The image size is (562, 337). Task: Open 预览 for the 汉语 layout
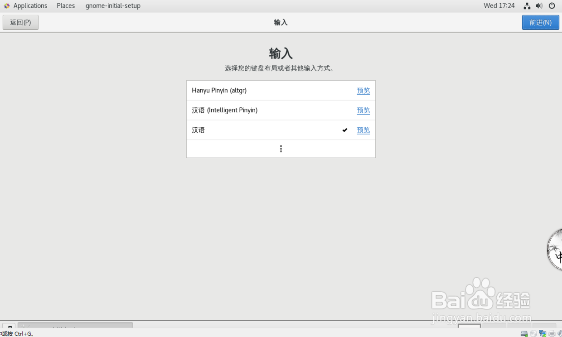363,130
